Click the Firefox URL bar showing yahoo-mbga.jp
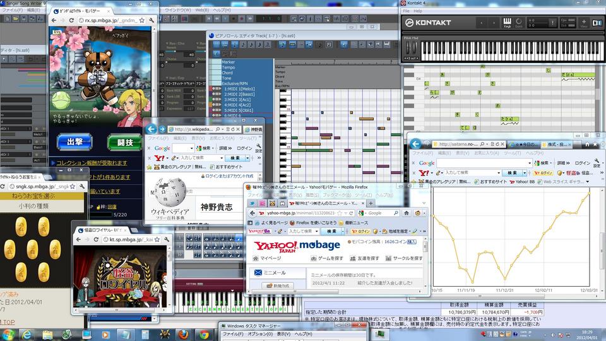Image resolution: width=606 pixels, height=341 pixels. click(x=307, y=213)
